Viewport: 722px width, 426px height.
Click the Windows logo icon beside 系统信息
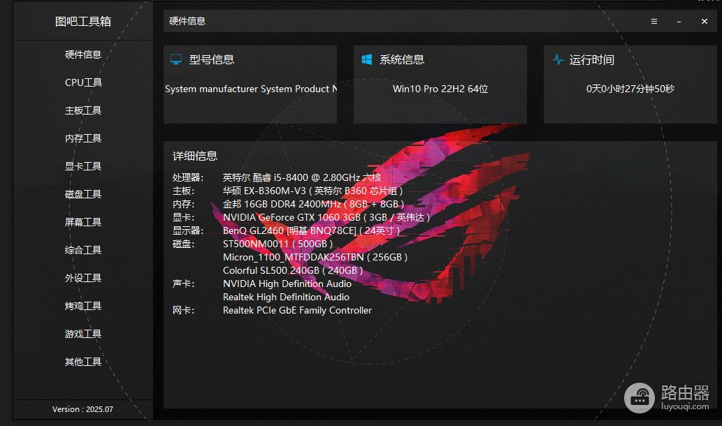click(x=366, y=59)
